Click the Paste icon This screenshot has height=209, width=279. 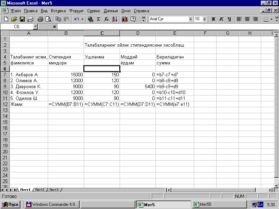[67, 19]
